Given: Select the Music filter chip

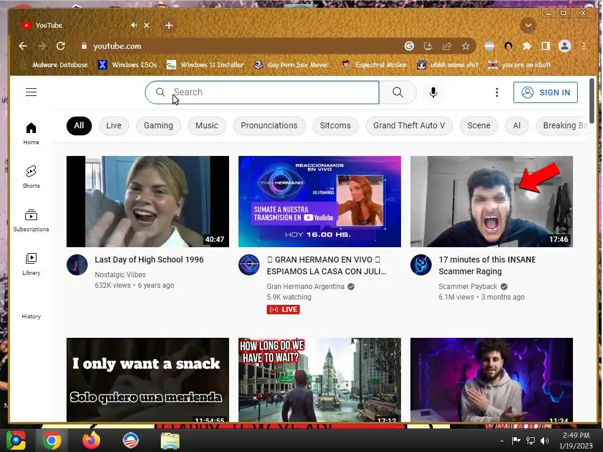Looking at the screenshot, I should pyautogui.click(x=207, y=126).
